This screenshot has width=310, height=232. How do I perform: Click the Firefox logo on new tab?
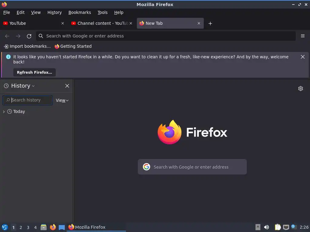click(170, 132)
